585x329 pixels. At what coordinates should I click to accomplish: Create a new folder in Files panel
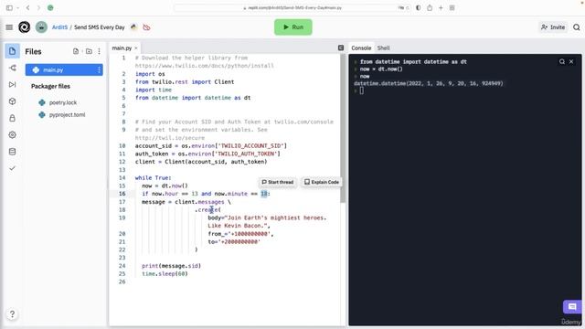click(x=89, y=51)
